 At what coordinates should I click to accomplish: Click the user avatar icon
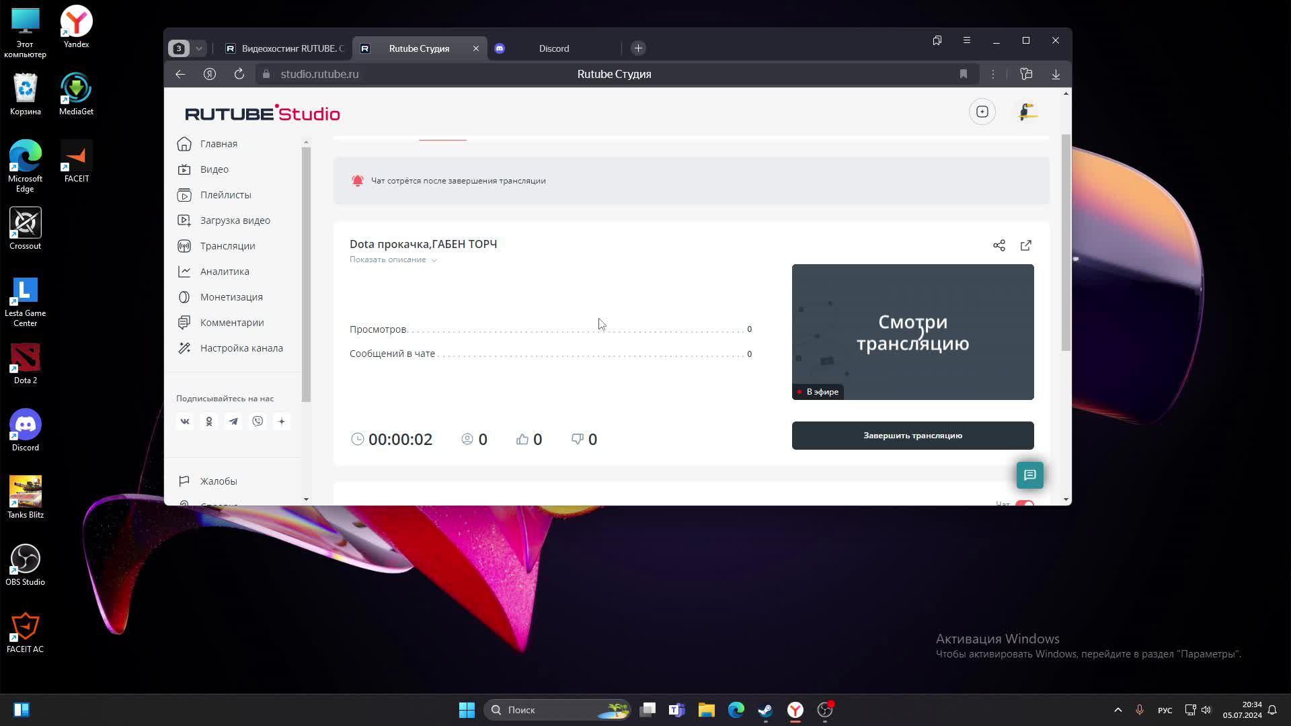pyautogui.click(x=1027, y=112)
